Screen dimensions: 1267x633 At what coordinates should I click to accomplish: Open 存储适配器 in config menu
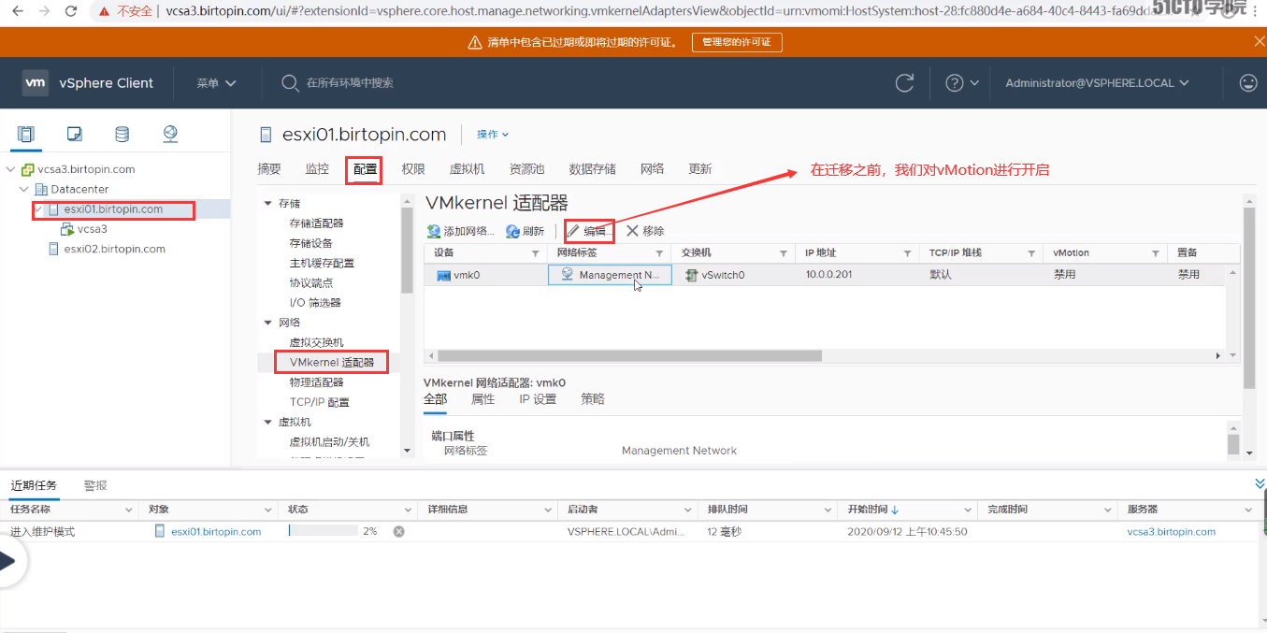pos(316,223)
